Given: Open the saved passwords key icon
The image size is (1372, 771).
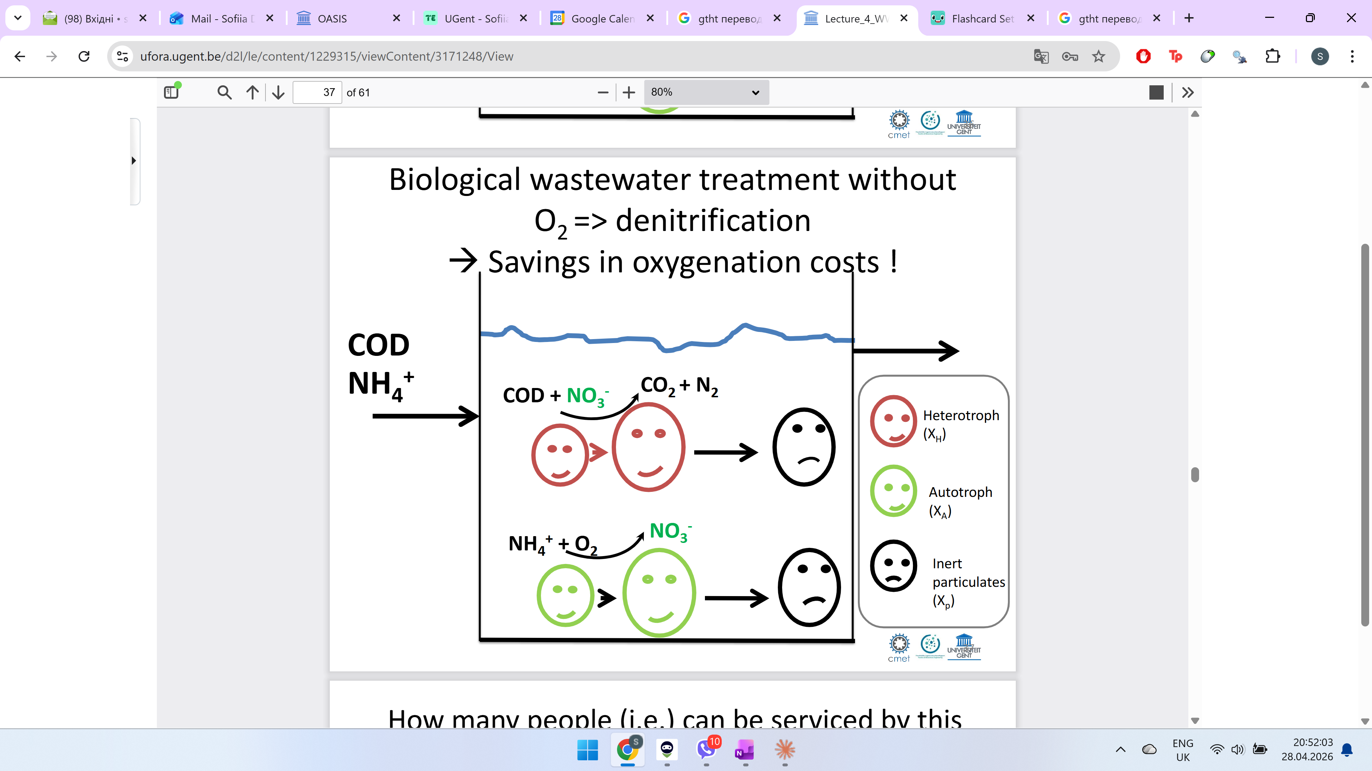Looking at the screenshot, I should tap(1069, 56).
